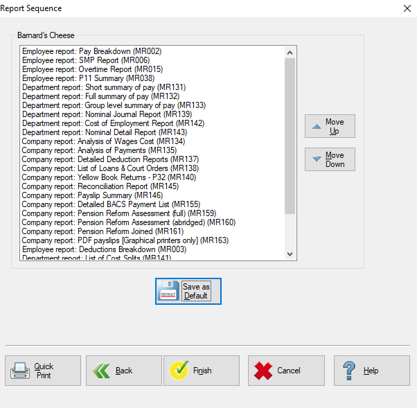
Task: Select Employee report: SMP Report (MR006)
Action: [x=85, y=60]
